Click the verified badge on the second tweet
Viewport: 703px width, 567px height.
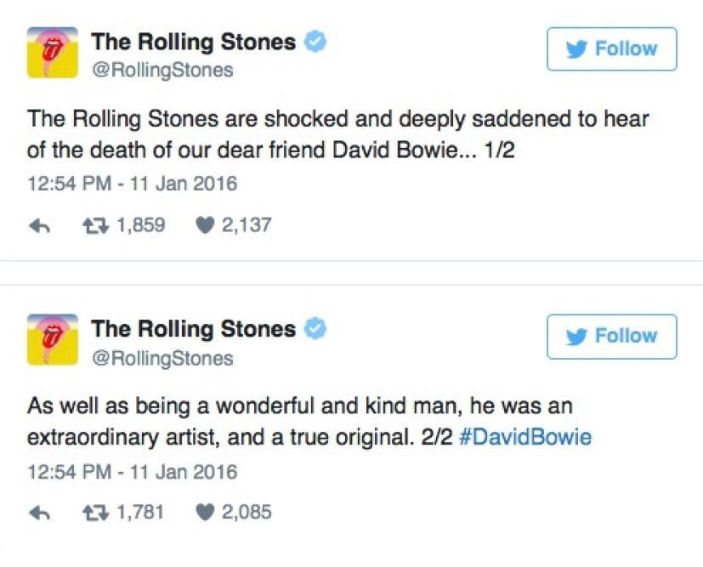point(316,328)
